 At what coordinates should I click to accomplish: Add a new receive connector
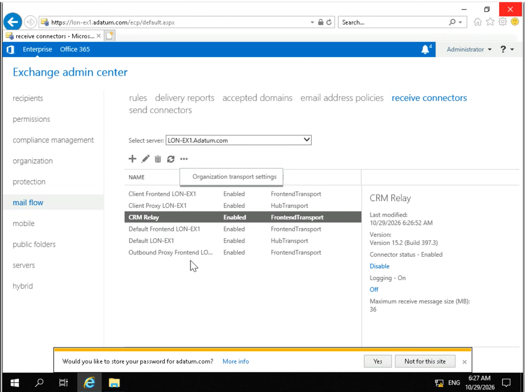click(x=132, y=159)
